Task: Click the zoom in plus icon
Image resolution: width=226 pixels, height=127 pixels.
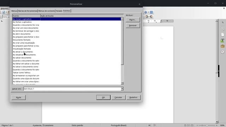Action: tap(216, 126)
